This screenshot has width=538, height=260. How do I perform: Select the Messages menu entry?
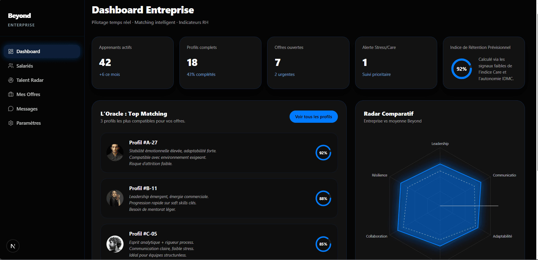click(27, 109)
